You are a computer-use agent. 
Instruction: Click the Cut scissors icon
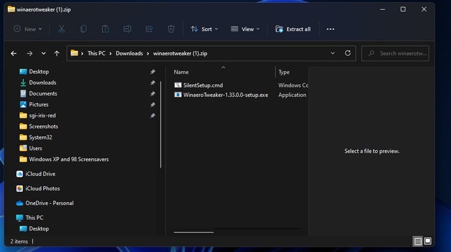pyautogui.click(x=61, y=29)
